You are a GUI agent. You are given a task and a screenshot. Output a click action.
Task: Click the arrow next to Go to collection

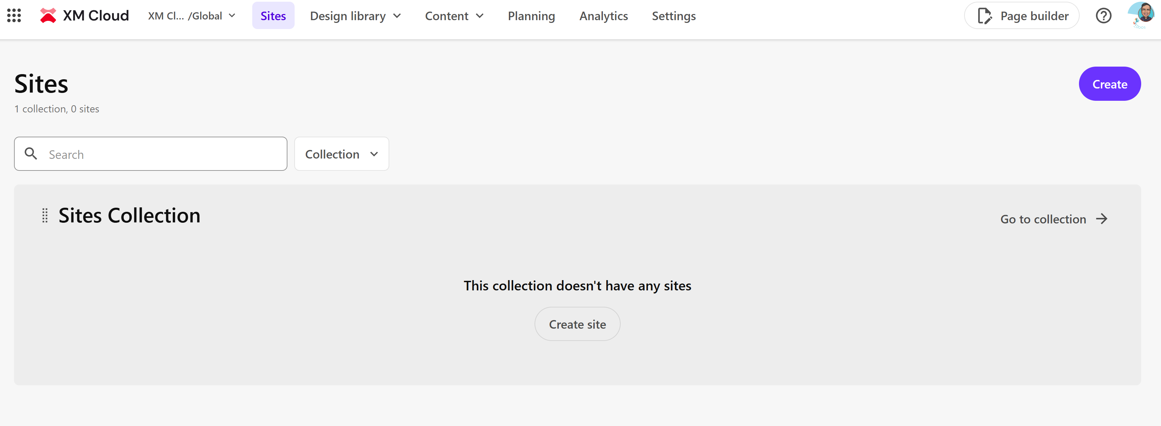pos(1102,219)
